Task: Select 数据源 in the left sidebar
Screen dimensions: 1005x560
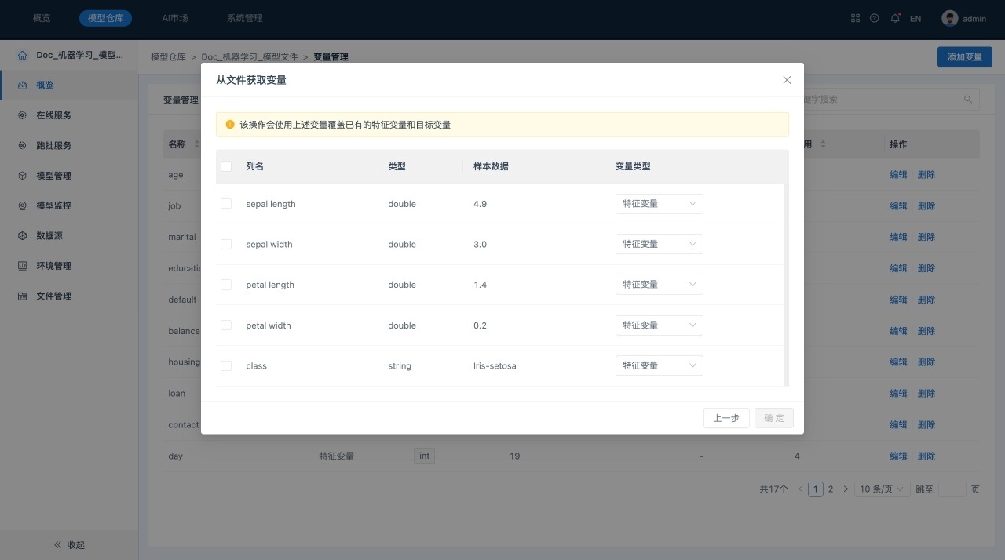Action: [x=49, y=235]
